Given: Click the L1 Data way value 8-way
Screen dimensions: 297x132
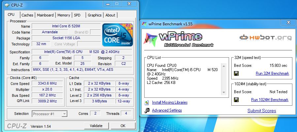Looking at the screenshot, I should click(124, 83).
